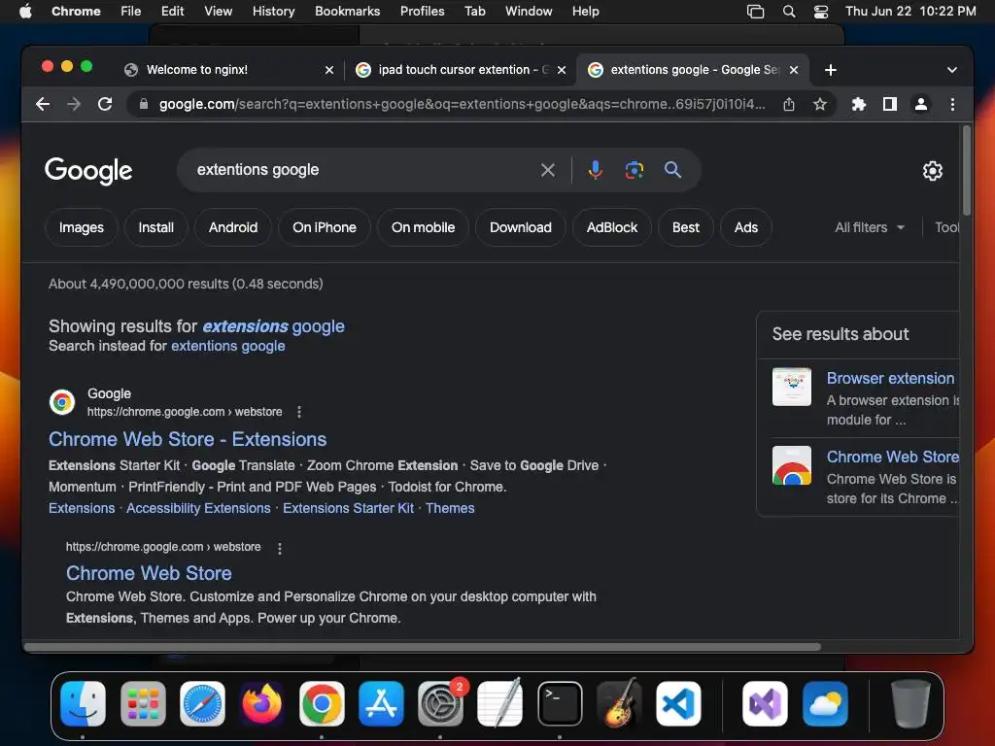Open the tab search dropdown arrow

(x=951, y=70)
